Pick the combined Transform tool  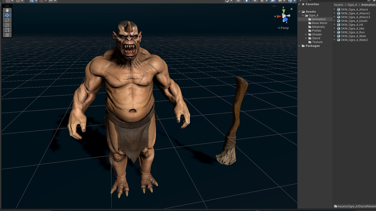(x=7, y=35)
